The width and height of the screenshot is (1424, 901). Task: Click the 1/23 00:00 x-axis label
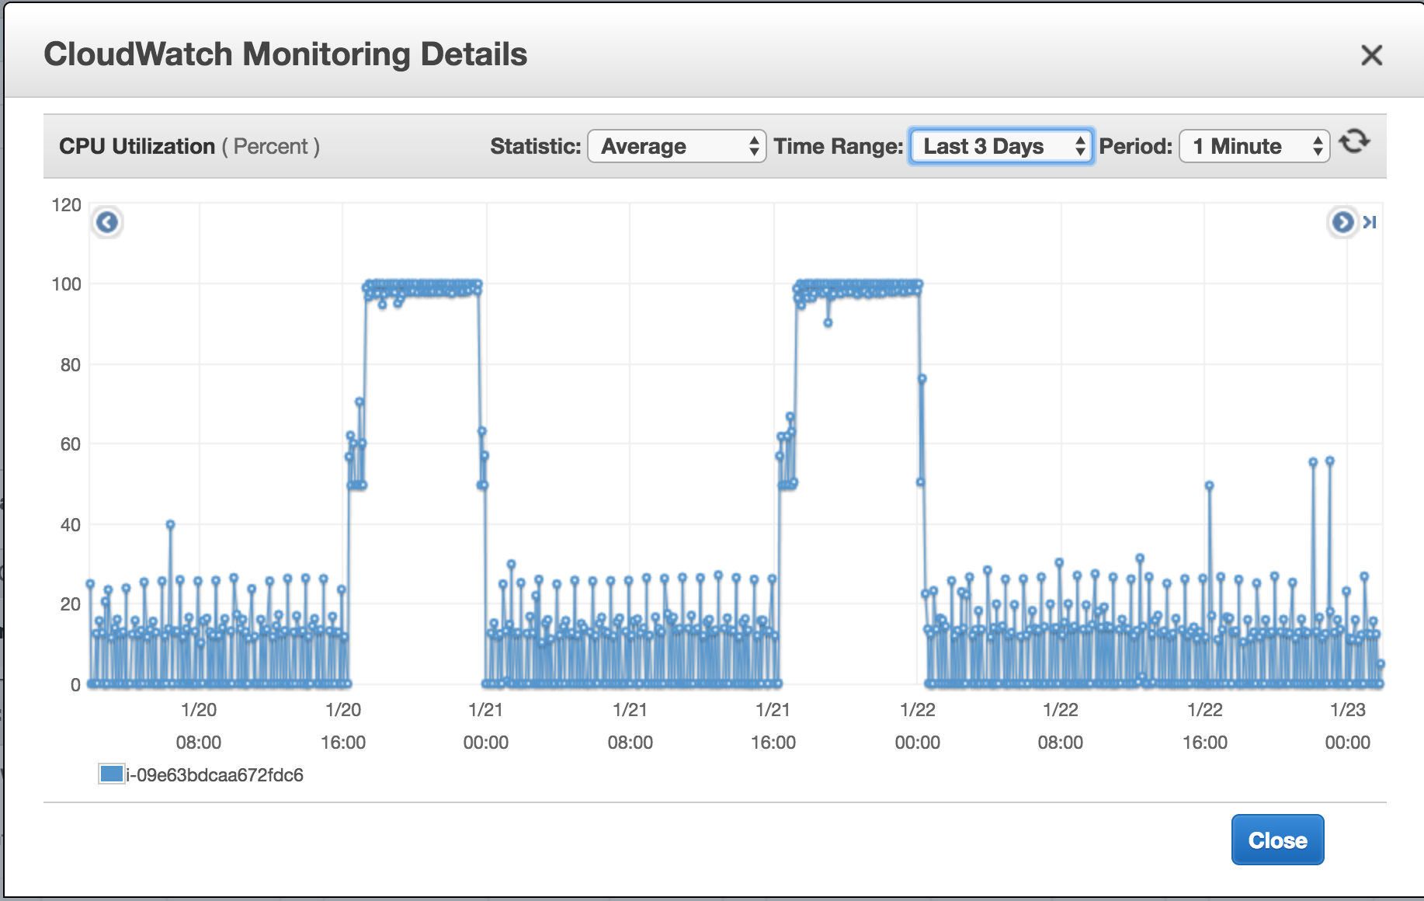coord(1348,725)
